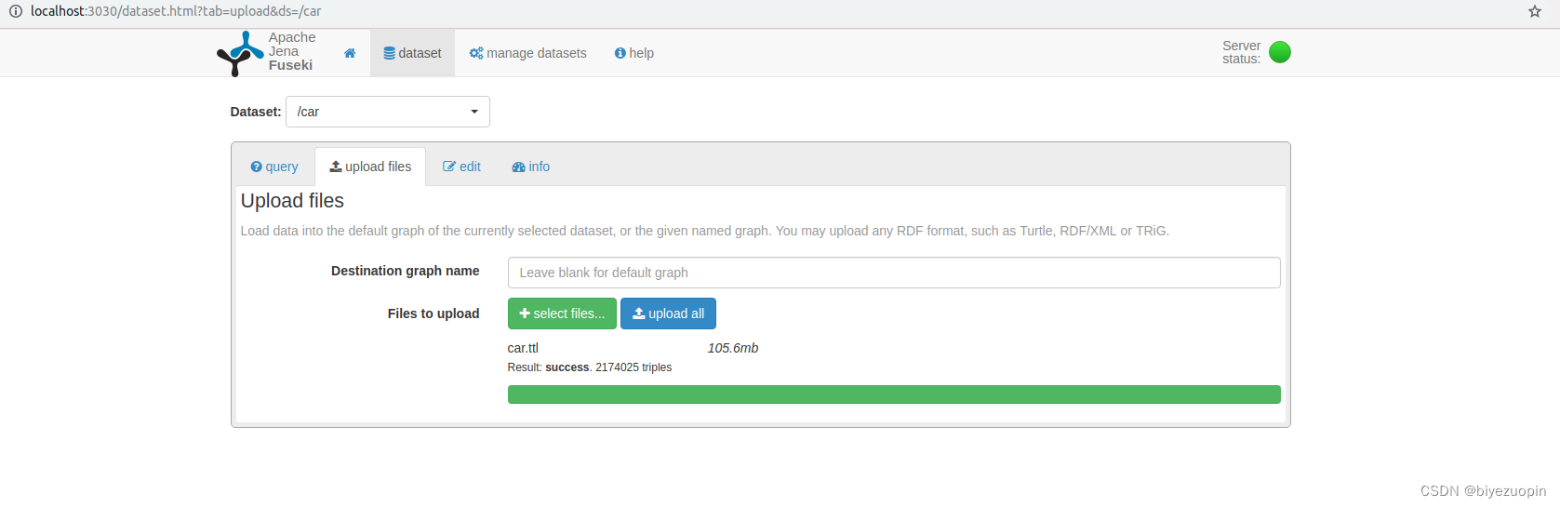Click the car.ttl file name
The width and height of the screenshot is (1560, 507).
coord(523,348)
